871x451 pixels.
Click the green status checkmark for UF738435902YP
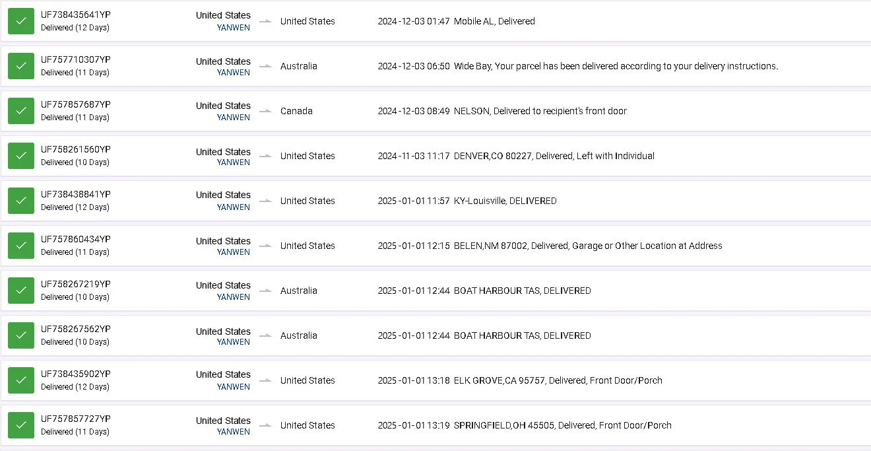(21, 380)
